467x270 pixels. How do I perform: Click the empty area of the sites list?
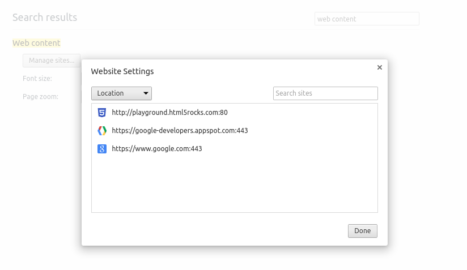[x=234, y=184]
